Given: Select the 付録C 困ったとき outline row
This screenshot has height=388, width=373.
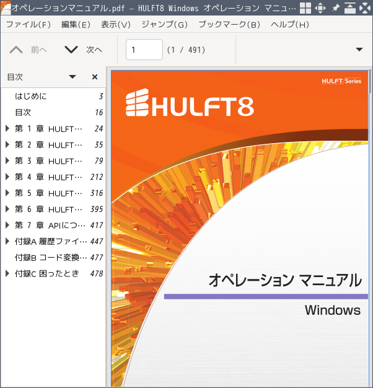Looking at the screenshot, I should point(53,273).
